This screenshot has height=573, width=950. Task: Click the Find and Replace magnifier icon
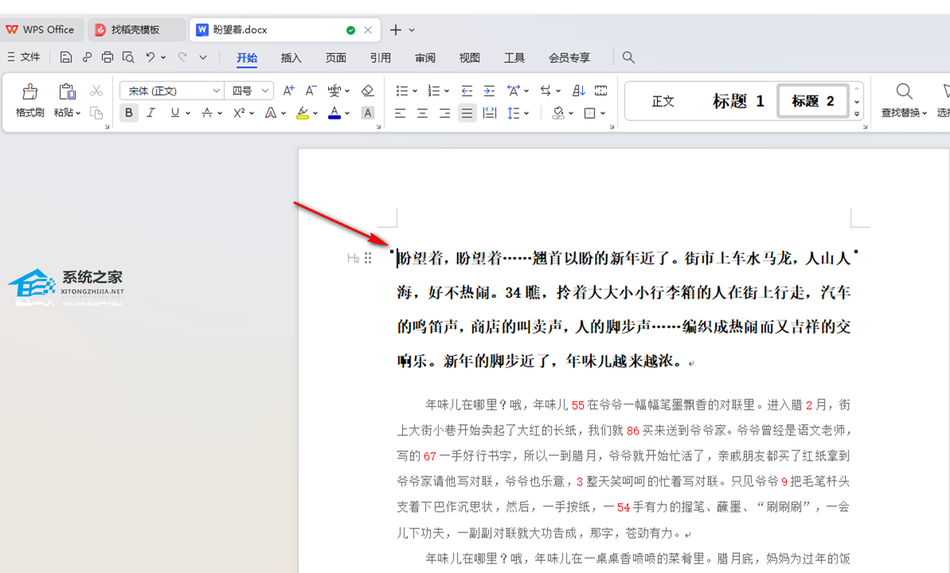[904, 92]
